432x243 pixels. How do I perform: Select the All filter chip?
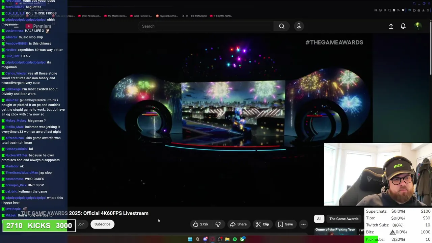point(319,219)
